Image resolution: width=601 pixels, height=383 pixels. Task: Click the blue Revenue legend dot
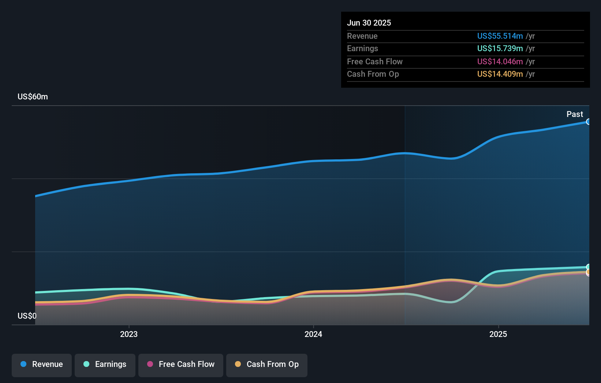pos(23,364)
